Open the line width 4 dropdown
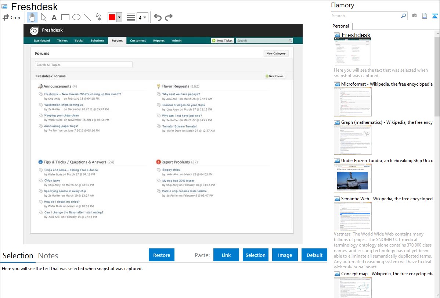 (142, 17)
